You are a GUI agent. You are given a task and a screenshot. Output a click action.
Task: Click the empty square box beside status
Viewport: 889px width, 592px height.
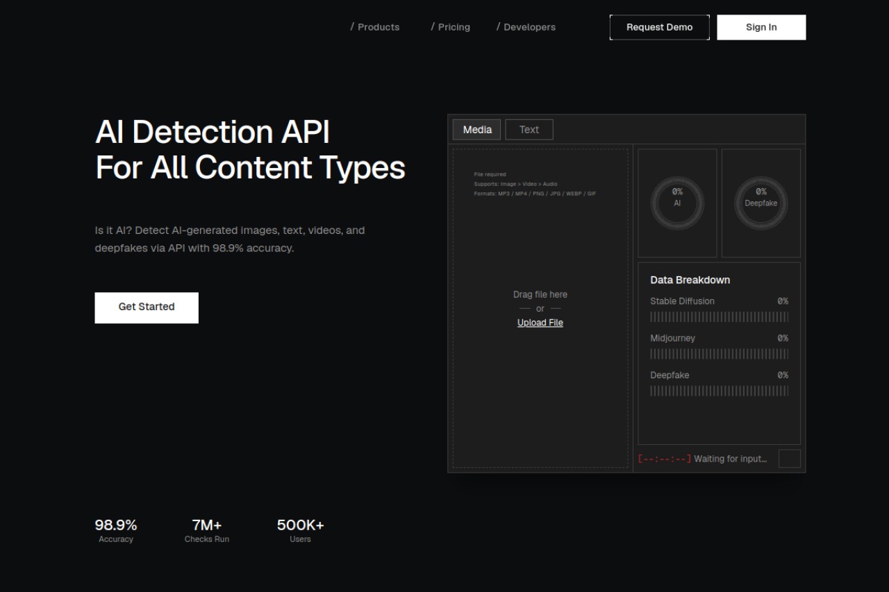tap(790, 459)
